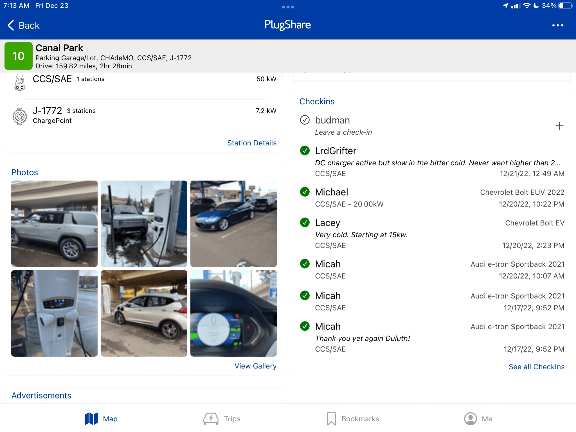Open the car dashboard display photo

(233, 313)
